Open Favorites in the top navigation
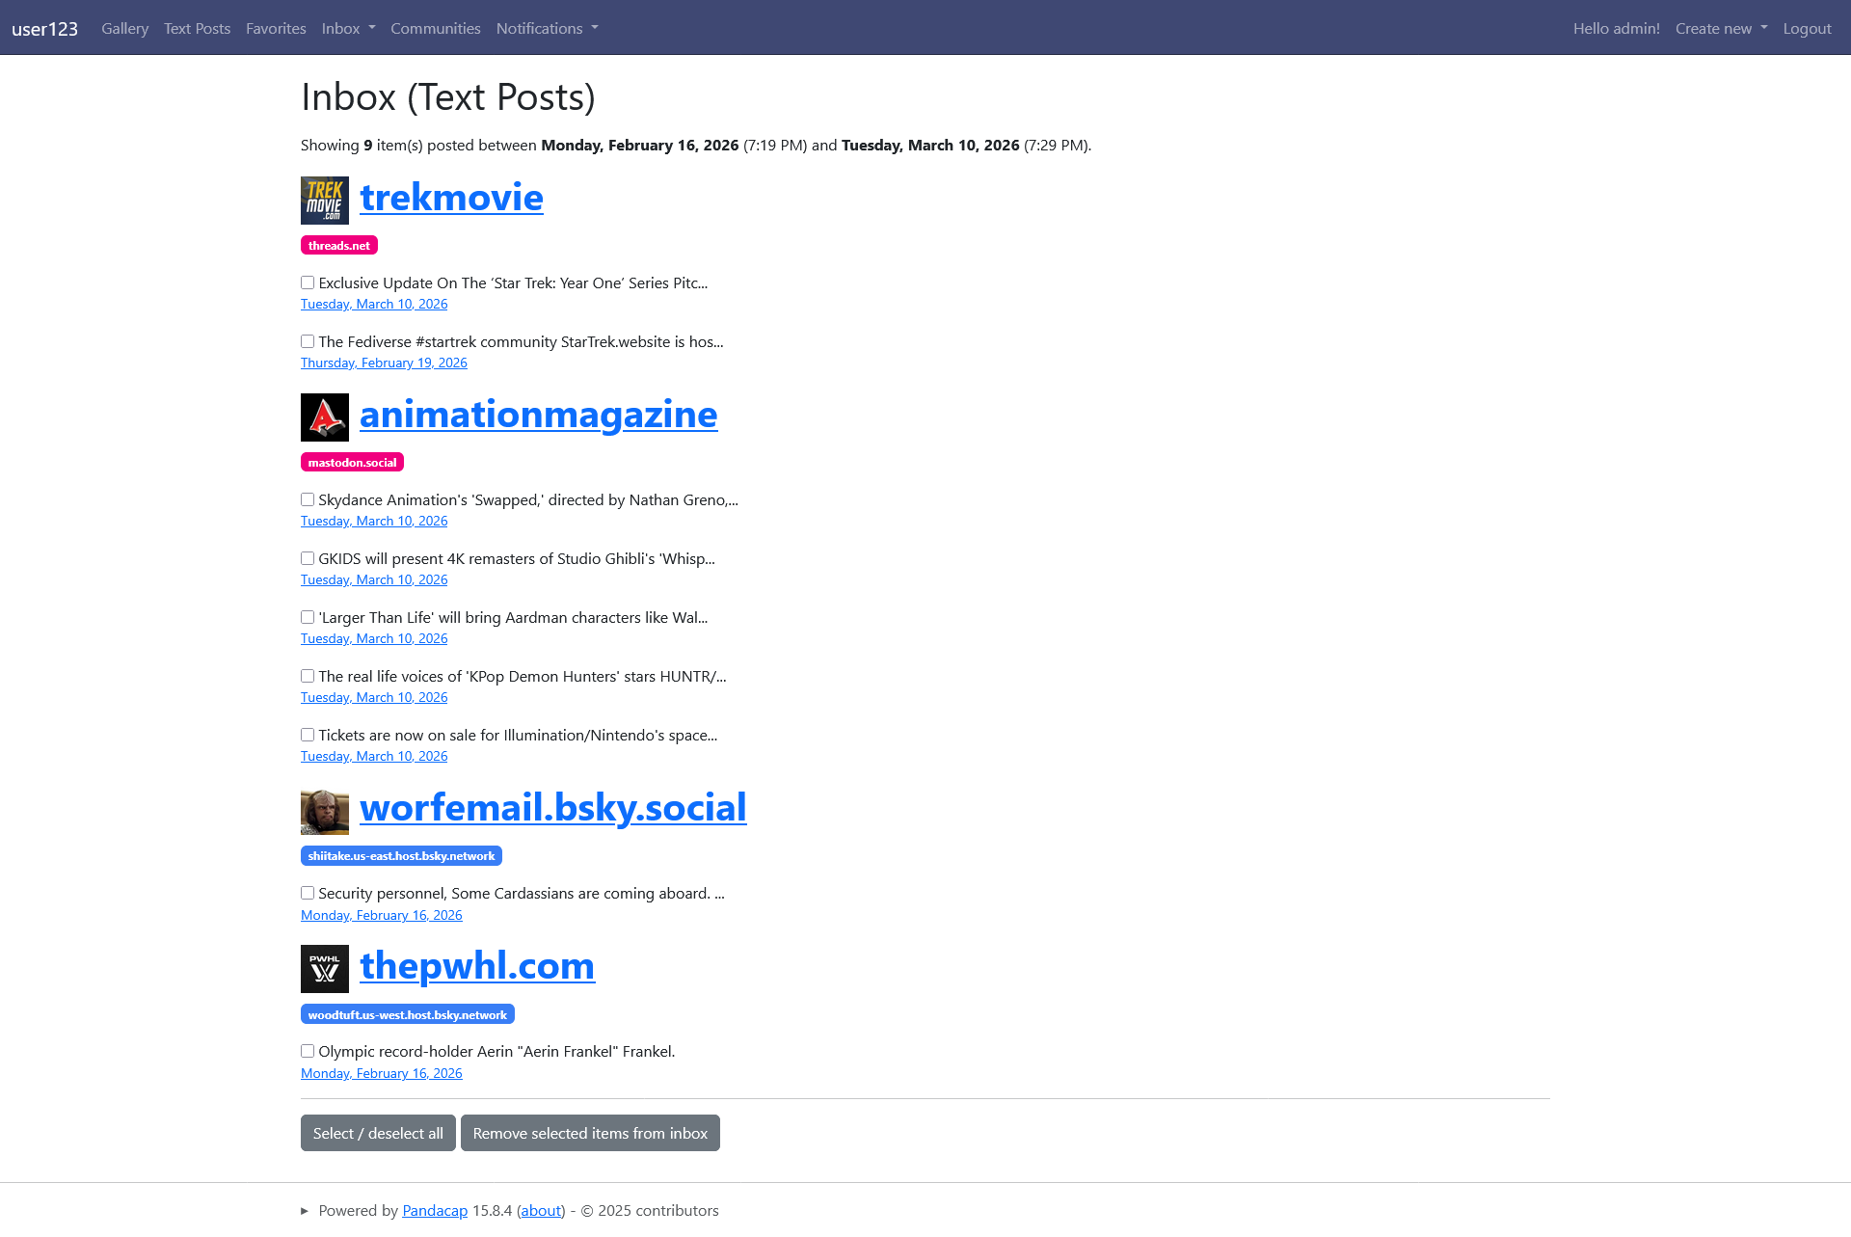 (x=276, y=28)
